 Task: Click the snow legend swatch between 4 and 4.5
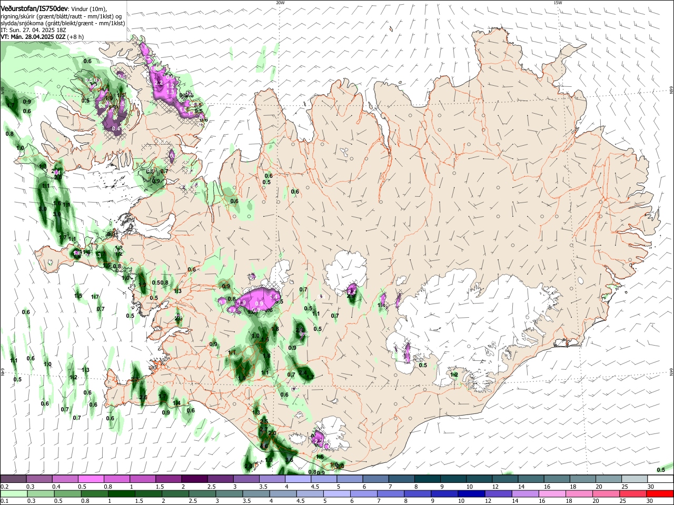point(298,479)
